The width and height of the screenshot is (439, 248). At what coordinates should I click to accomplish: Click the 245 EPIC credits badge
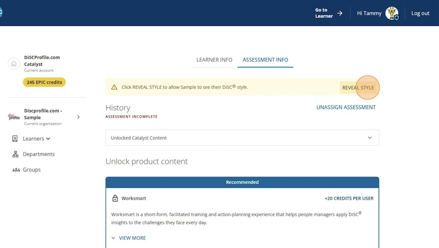pos(44,82)
